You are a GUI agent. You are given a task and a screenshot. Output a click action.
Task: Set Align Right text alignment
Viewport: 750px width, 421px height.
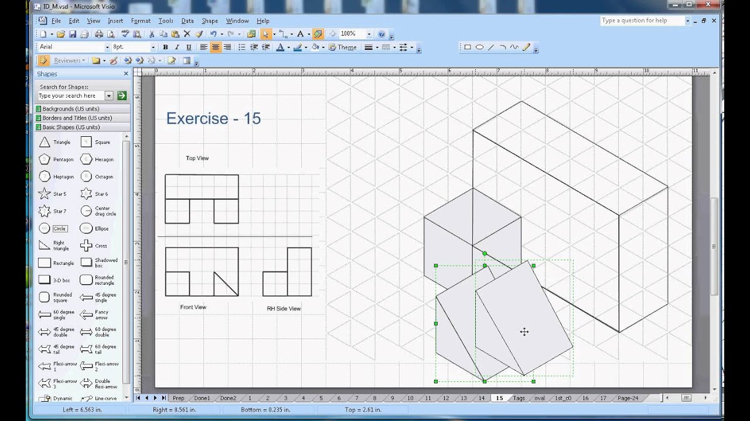coord(227,47)
